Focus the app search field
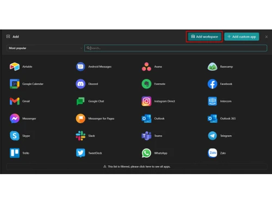The image size is (272, 204). tap(176, 48)
